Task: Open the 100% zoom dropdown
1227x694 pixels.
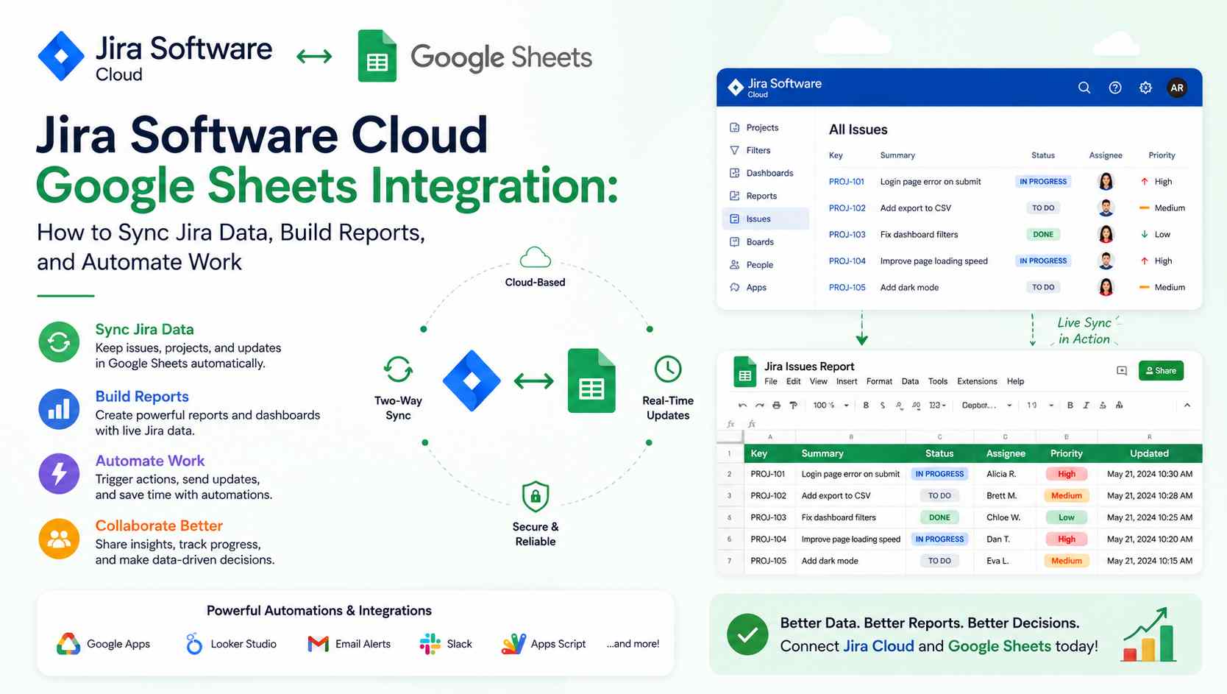Action: click(x=831, y=406)
